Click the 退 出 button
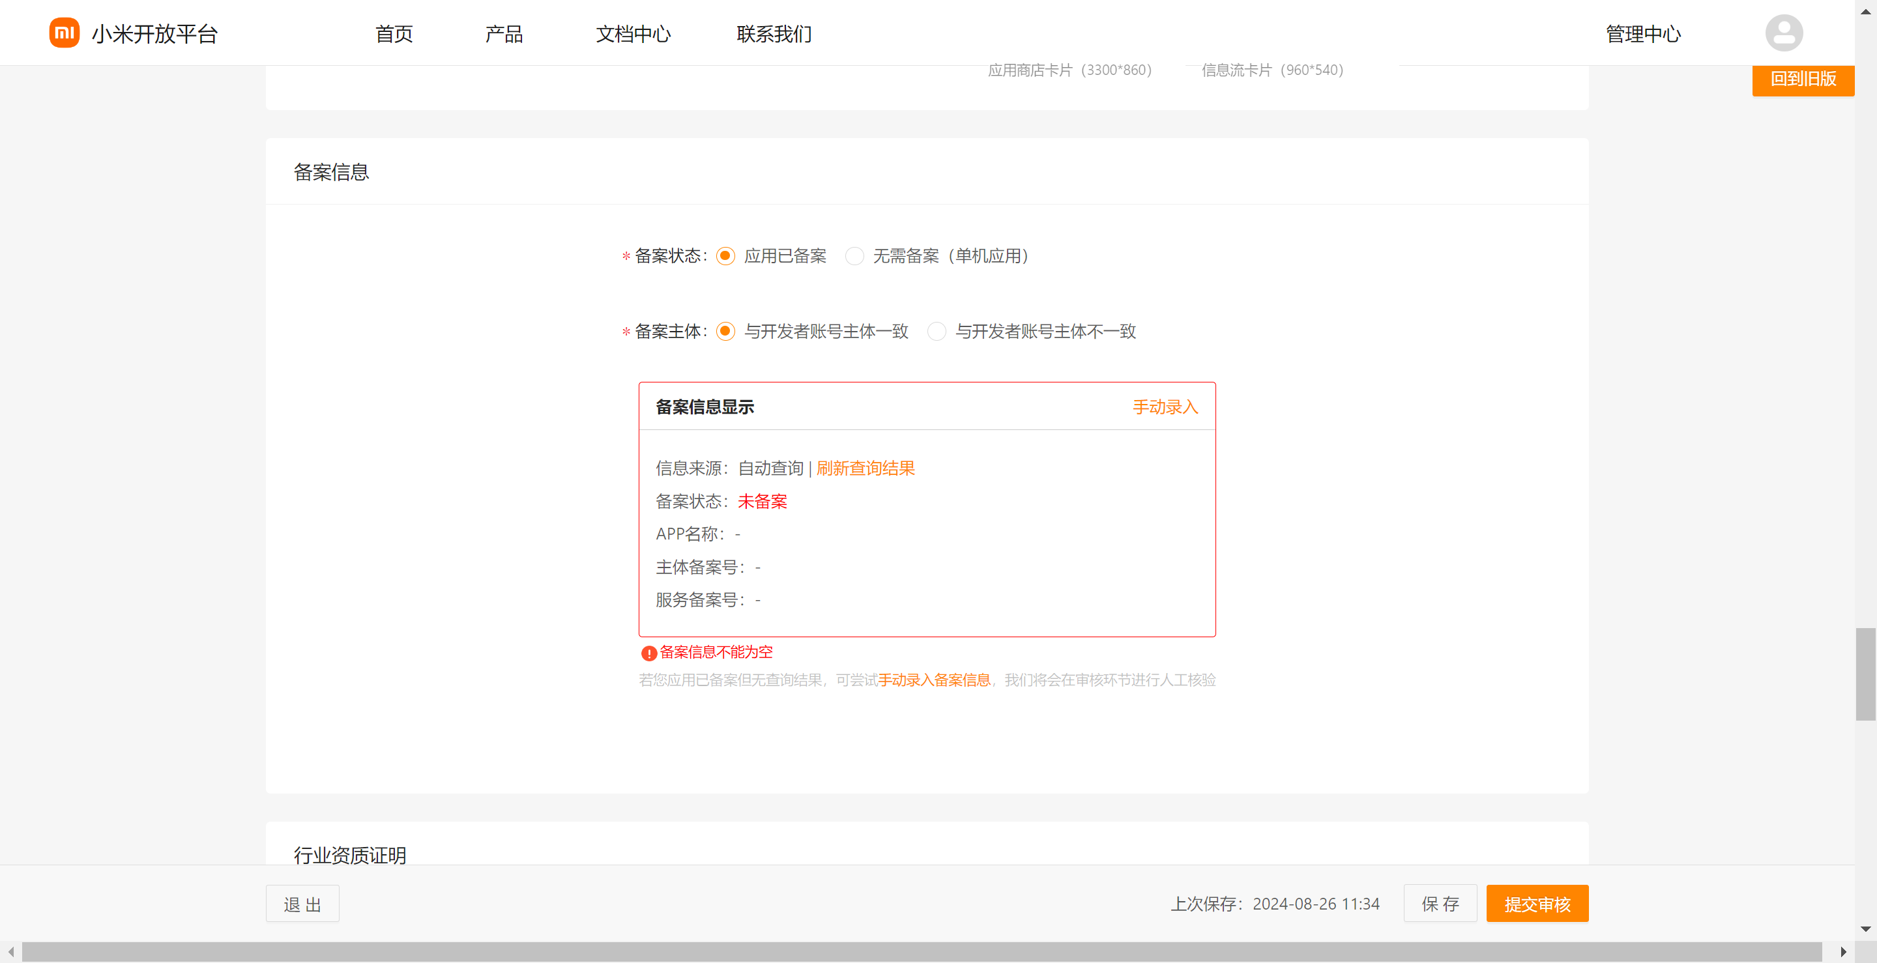The image size is (1877, 963). pos(302,903)
